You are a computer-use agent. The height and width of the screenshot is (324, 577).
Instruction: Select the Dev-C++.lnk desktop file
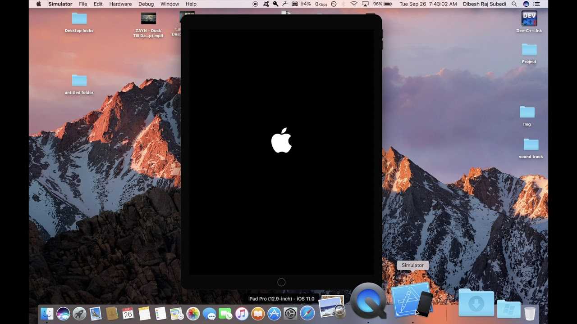pyautogui.click(x=529, y=22)
